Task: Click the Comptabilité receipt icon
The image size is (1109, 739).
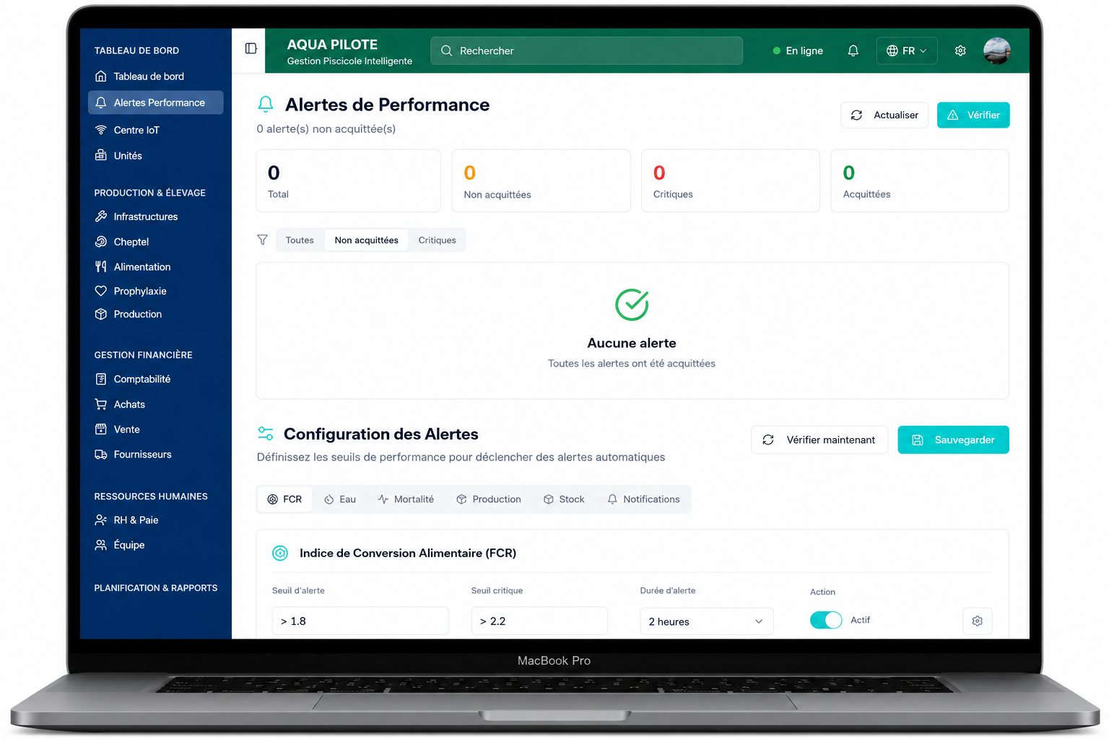Action: (101, 379)
